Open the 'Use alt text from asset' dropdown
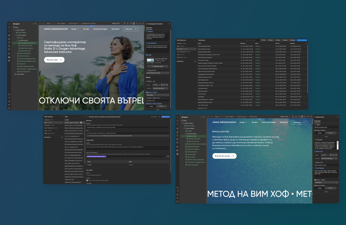This screenshot has width=346, height=225. coord(157,73)
